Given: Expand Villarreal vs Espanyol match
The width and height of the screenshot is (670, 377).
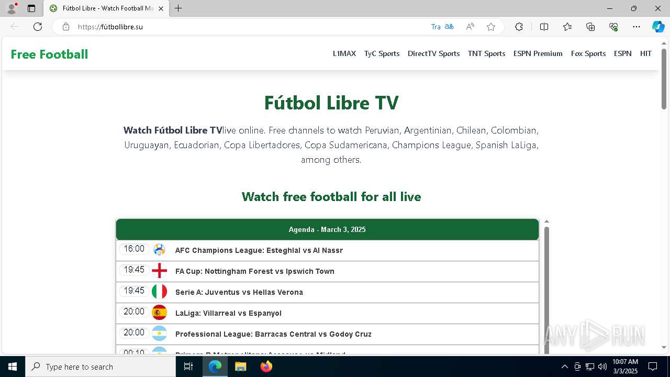Looking at the screenshot, I should [x=327, y=313].
